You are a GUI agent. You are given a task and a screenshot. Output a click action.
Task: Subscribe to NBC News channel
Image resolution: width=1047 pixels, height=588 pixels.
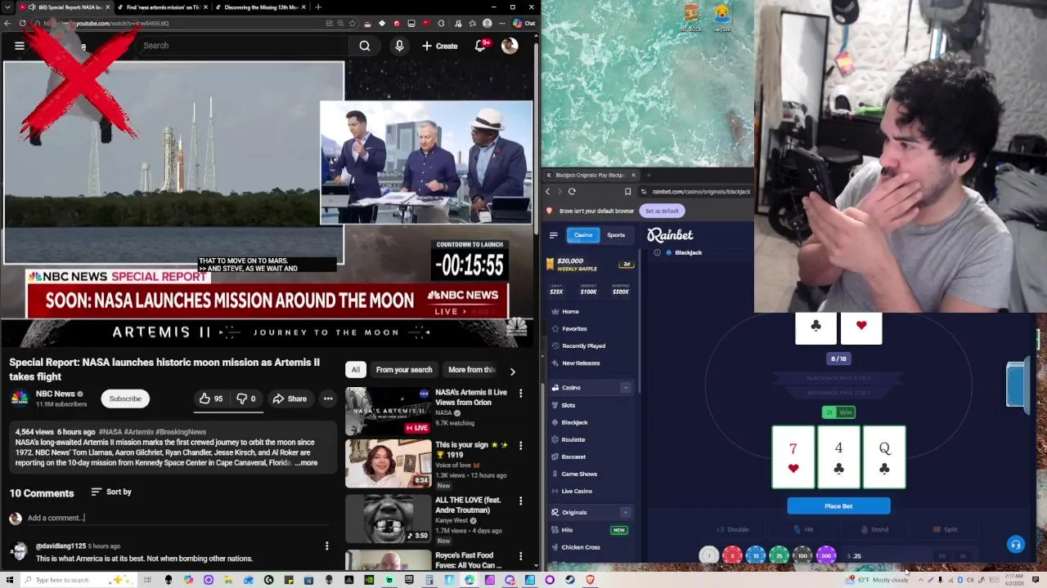[x=125, y=399]
